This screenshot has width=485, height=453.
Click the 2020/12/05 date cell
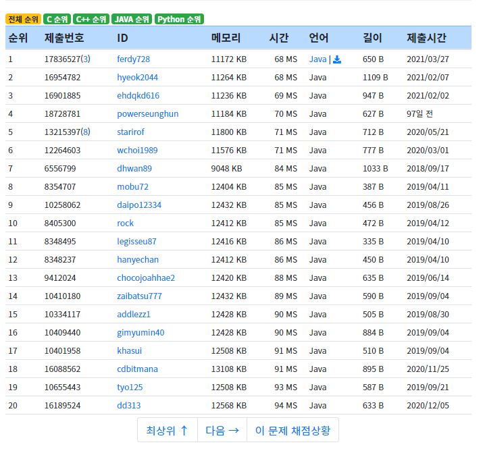point(428,406)
